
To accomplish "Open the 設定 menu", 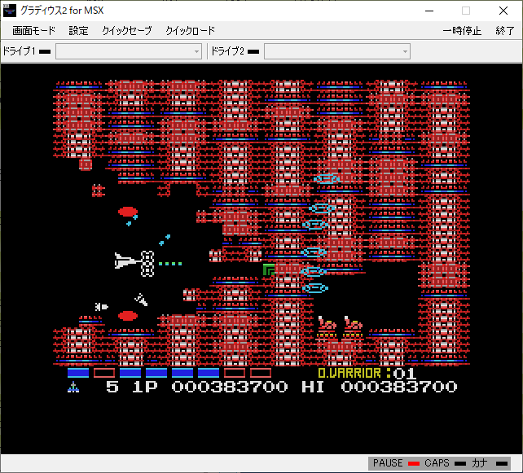I will [x=78, y=31].
